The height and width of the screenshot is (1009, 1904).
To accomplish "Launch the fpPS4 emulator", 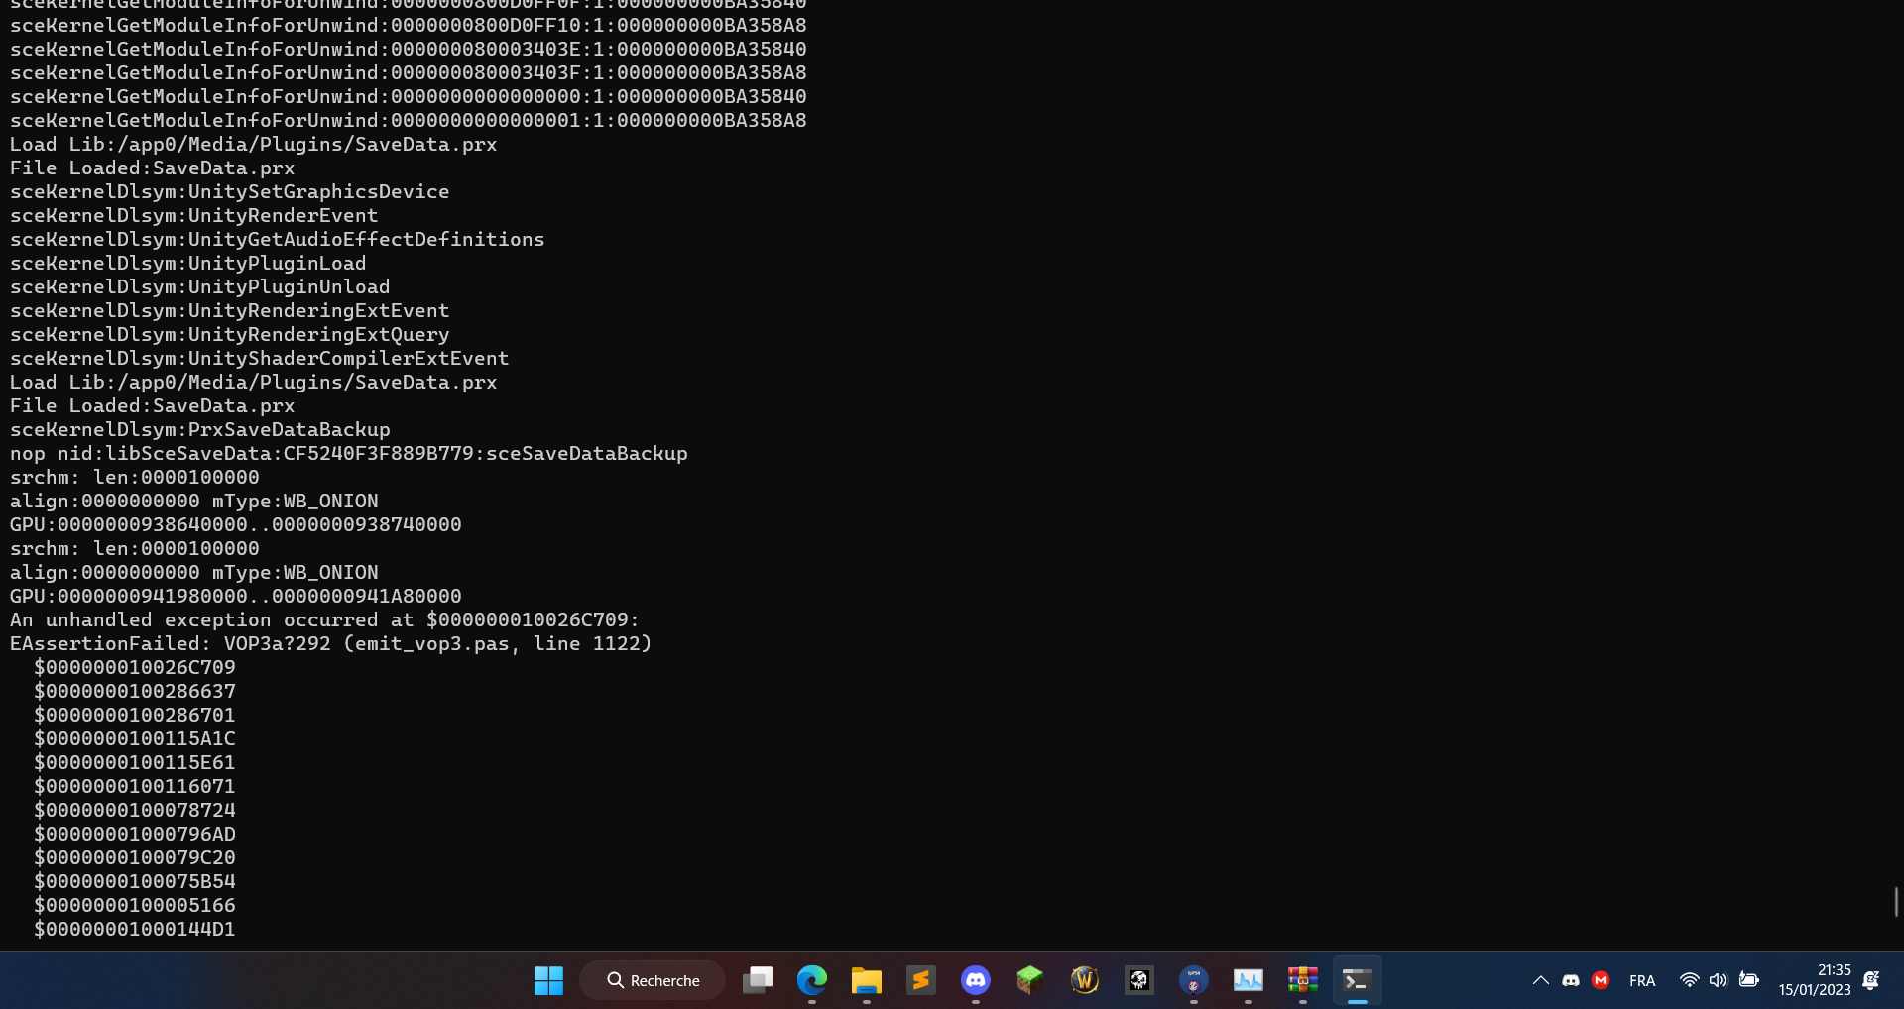I will click(1194, 980).
